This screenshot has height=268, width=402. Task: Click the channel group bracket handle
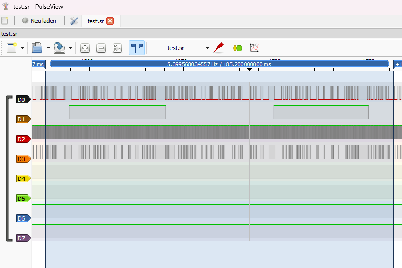pos(8,169)
